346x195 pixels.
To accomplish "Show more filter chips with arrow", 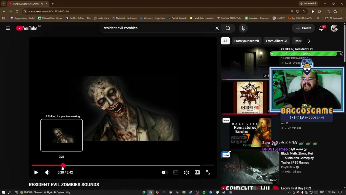I will click(x=309, y=41).
